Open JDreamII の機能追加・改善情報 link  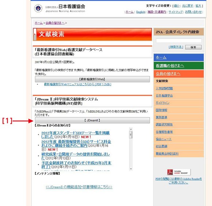[x=79, y=187]
